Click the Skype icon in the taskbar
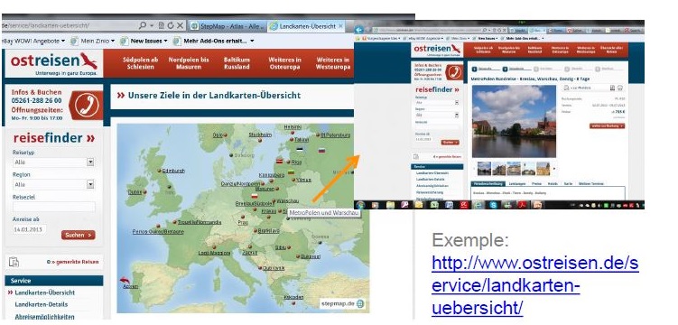Viewport: 678px width, 325px height. pos(493,205)
